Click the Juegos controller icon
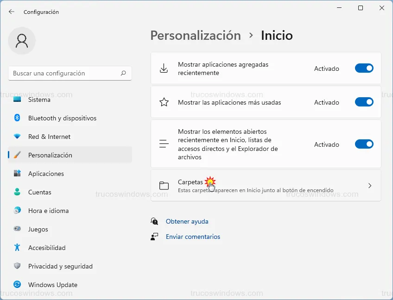Image resolution: width=393 pixels, height=300 pixels. point(17,229)
